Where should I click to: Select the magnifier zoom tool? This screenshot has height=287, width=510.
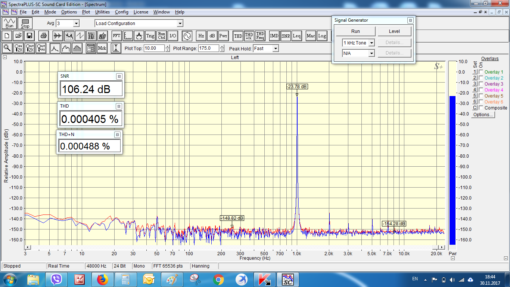[x=7, y=48]
